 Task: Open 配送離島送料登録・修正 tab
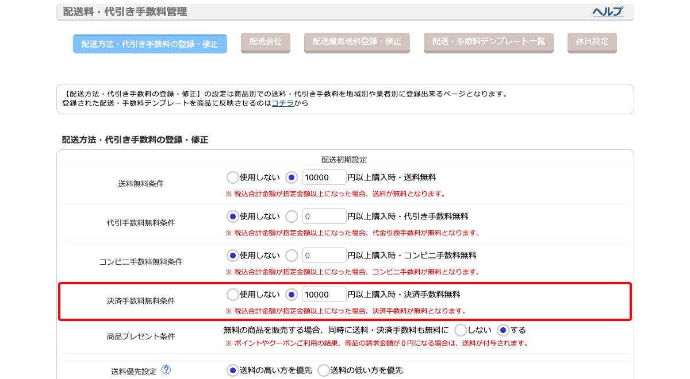pyautogui.click(x=356, y=42)
